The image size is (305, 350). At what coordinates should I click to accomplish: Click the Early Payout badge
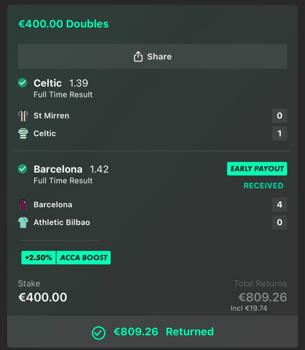pos(257,169)
